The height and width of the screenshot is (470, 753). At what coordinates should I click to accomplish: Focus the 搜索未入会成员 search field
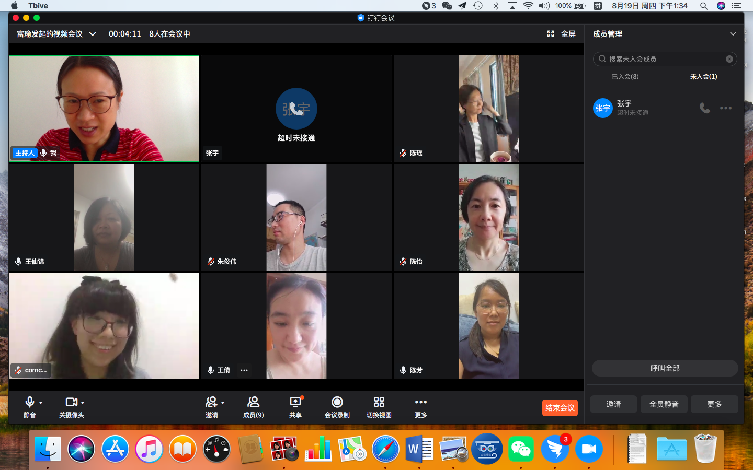click(x=665, y=59)
